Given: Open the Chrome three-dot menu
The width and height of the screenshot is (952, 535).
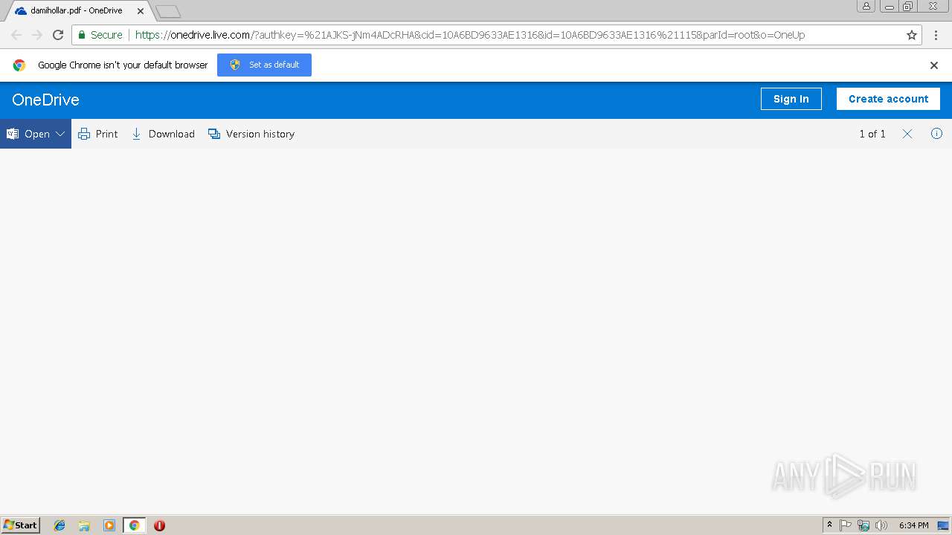Looking at the screenshot, I should (936, 35).
